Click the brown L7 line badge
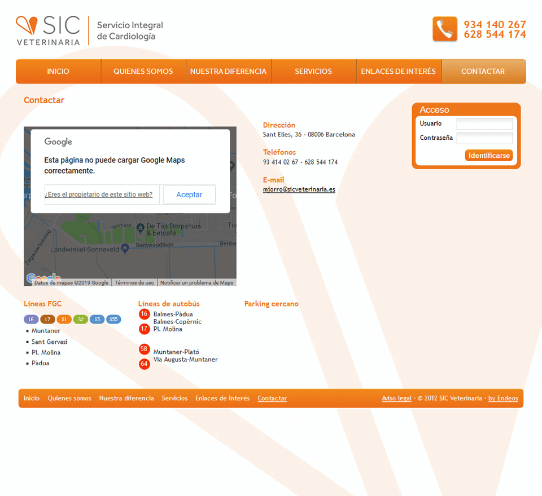Screen dimensions: 542x496 (x=47, y=320)
